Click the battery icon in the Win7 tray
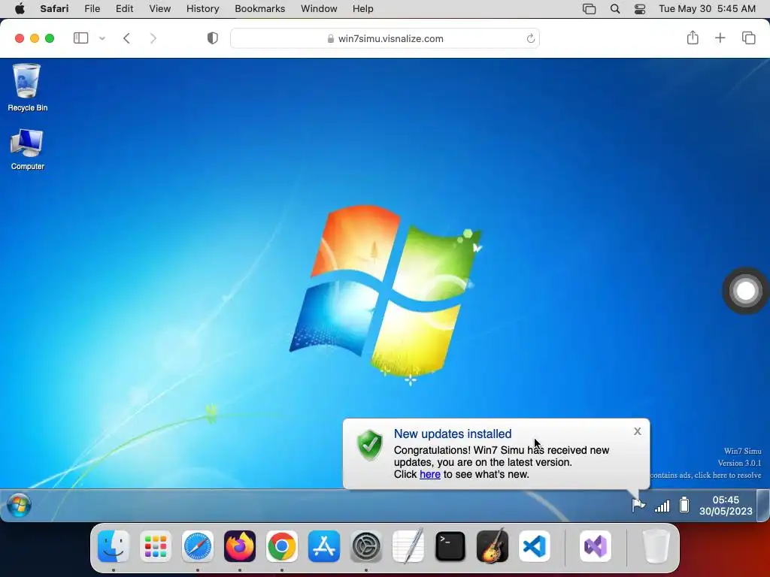Viewport: 770px width, 577px height. coord(684,505)
